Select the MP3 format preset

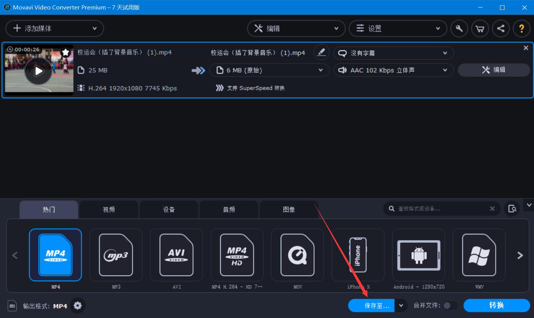tap(116, 255)
